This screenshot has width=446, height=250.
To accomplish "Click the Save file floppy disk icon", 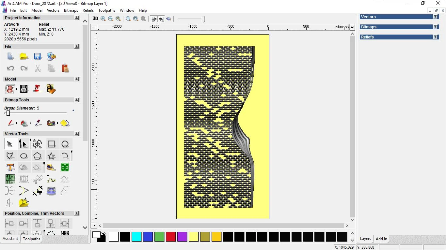I will pos(38,56).
